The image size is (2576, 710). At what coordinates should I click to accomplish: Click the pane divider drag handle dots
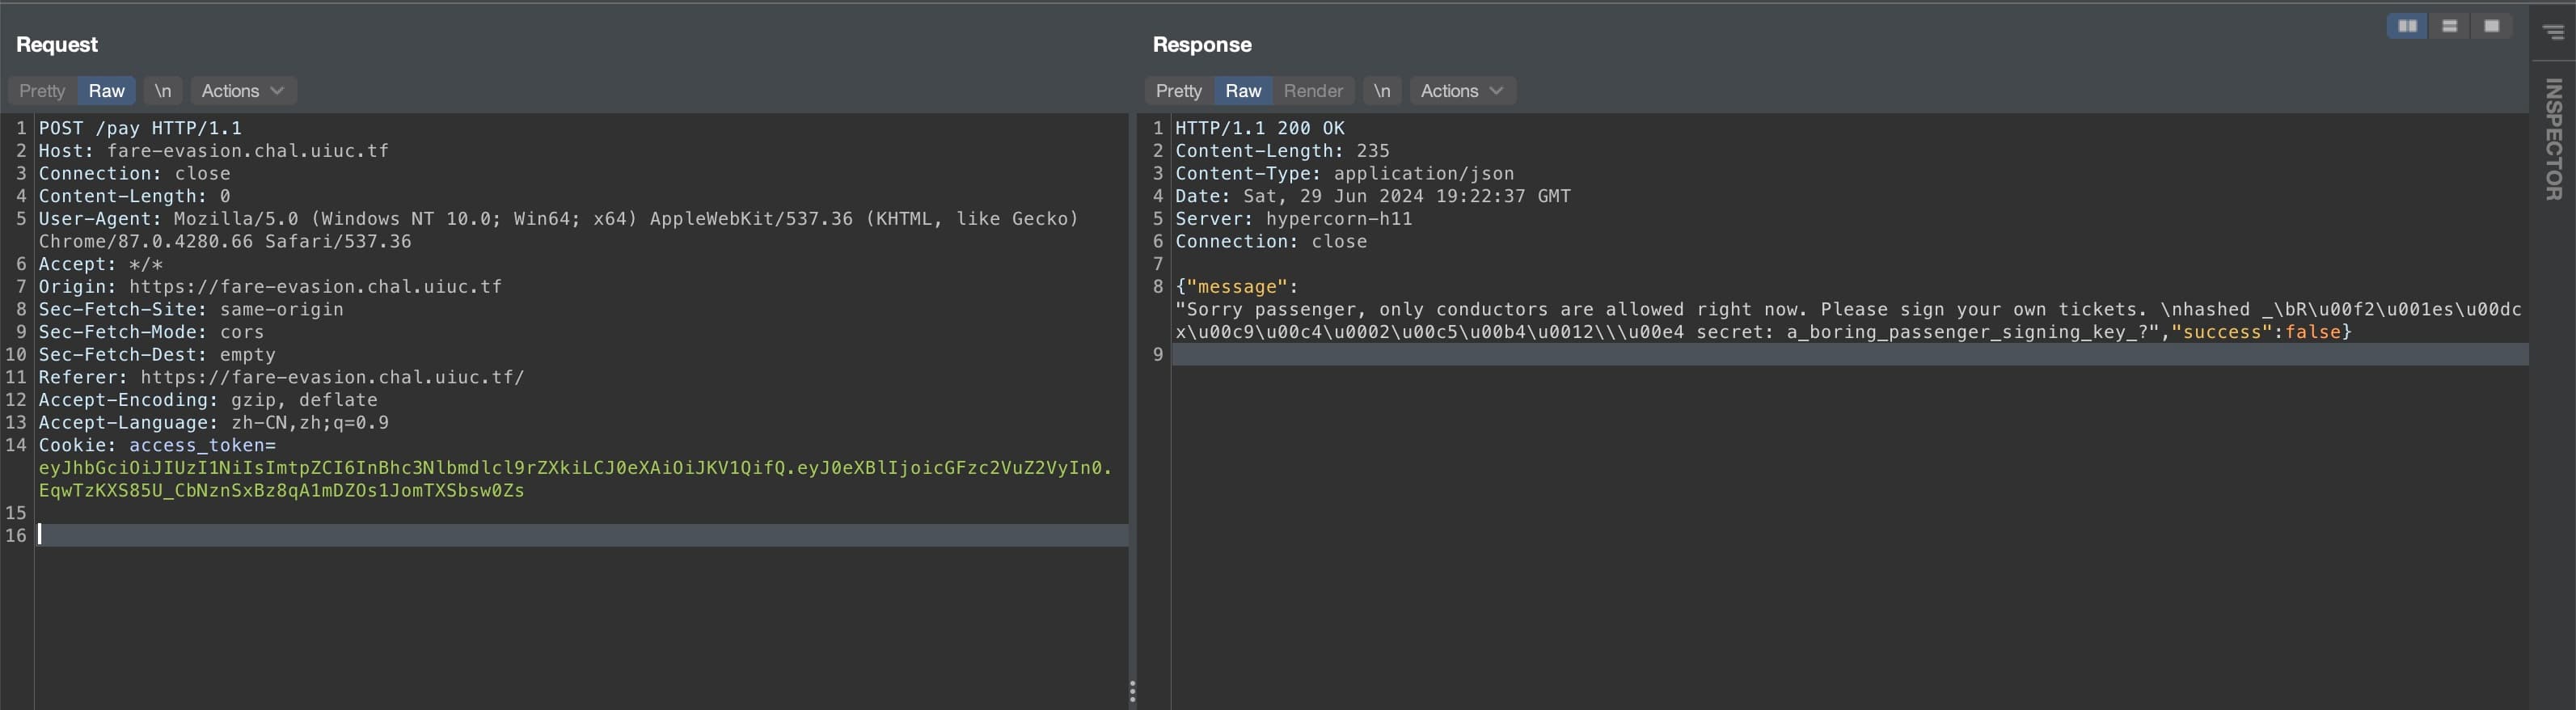click(1132, 691)
